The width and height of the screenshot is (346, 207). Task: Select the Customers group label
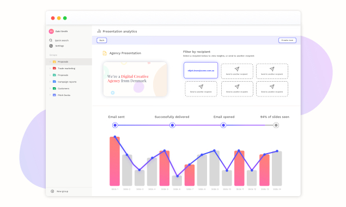[x=63, y=88]
